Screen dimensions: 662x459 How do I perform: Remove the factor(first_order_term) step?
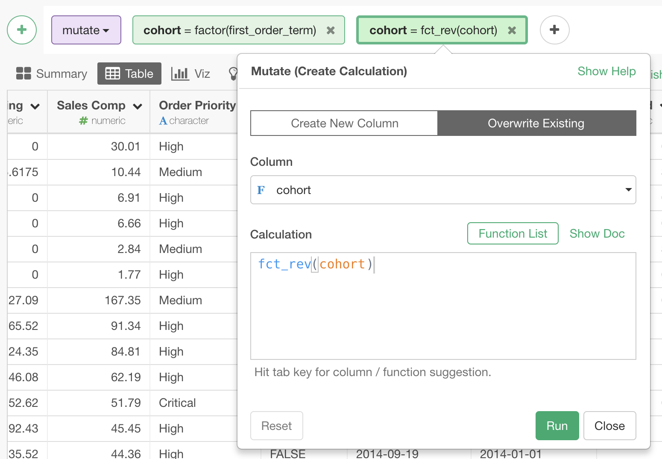[331, 30]
